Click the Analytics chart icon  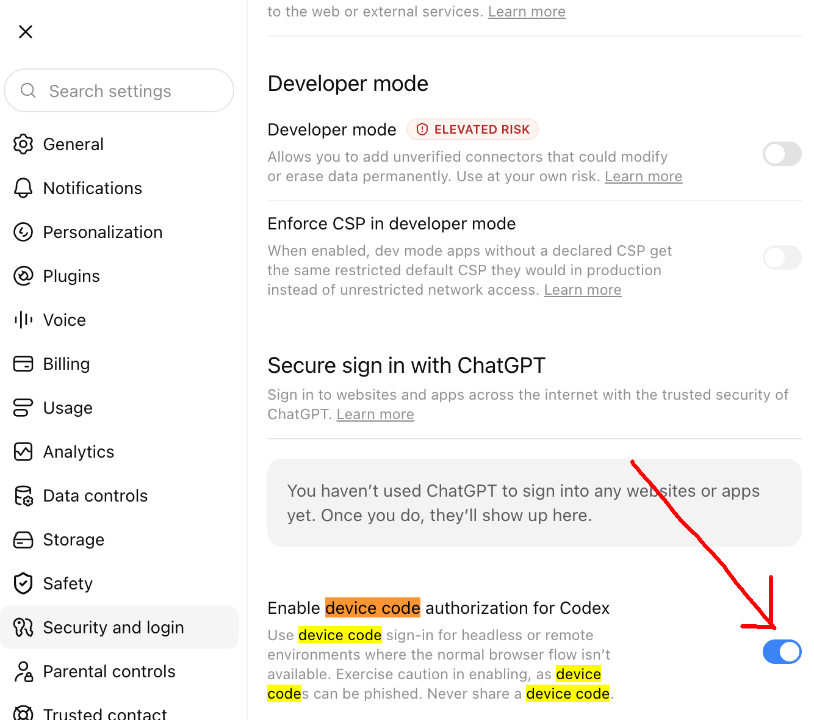[x=23, y=452]
